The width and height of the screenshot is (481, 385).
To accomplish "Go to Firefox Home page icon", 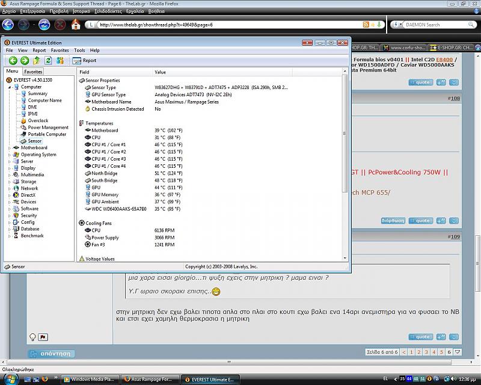I will pyautogui.click(x=76, y=25).
